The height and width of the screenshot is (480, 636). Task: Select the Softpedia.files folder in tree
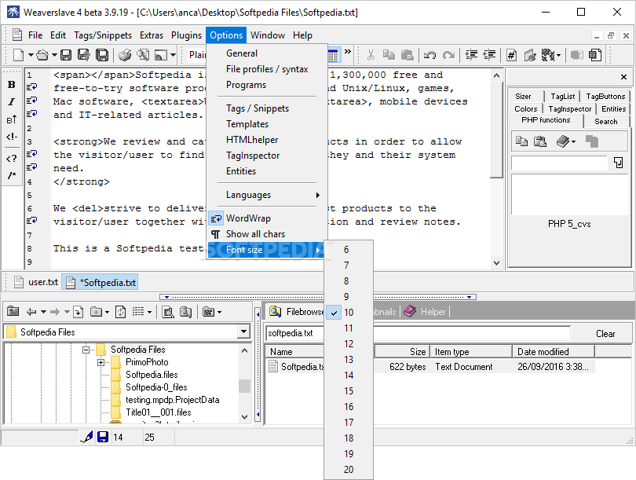pyautogui.click(x=152, y=375)
